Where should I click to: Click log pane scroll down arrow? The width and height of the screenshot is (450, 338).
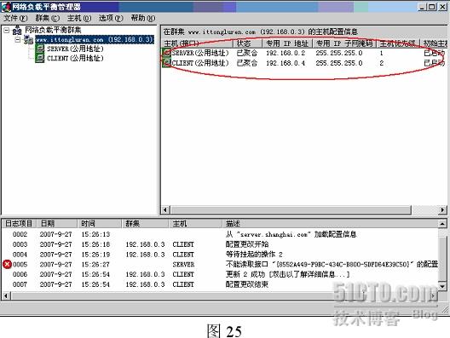tap(443, 286)
